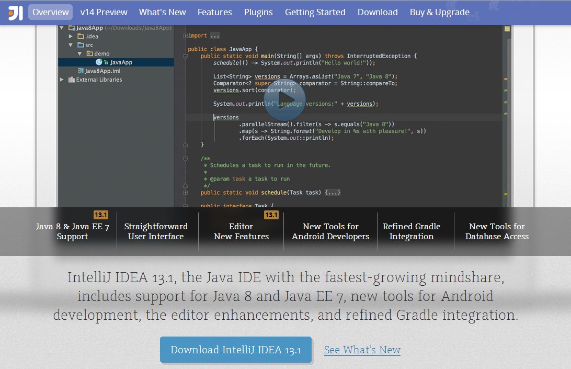Follow the See What's New link
571x369 pixels.
click(362, 350)
